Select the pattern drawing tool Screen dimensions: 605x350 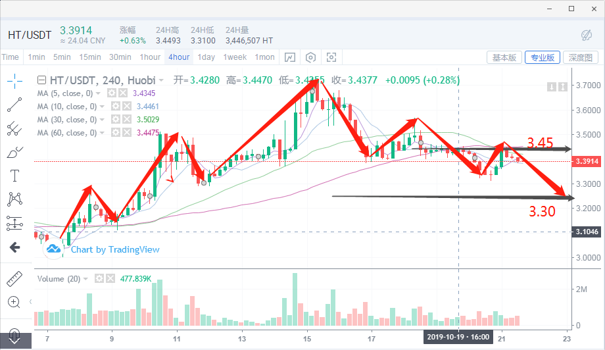tap(14, 199)
